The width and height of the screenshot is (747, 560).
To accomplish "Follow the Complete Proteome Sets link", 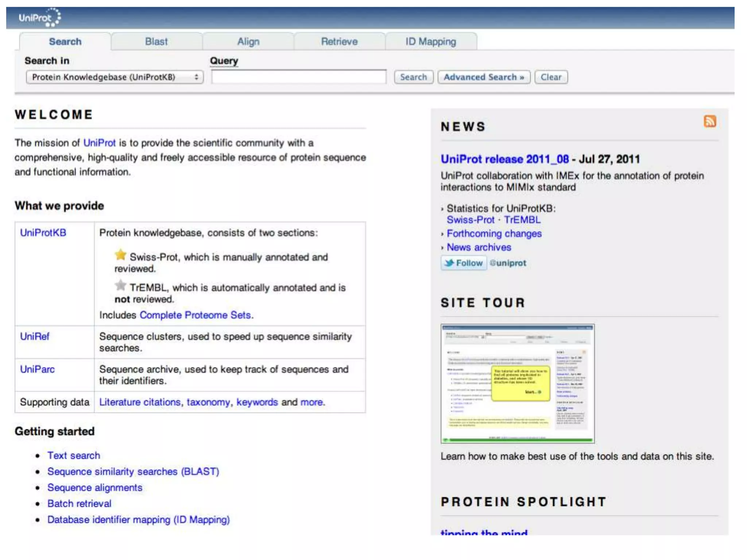I will pyautogui.click(x=196, y=315).
